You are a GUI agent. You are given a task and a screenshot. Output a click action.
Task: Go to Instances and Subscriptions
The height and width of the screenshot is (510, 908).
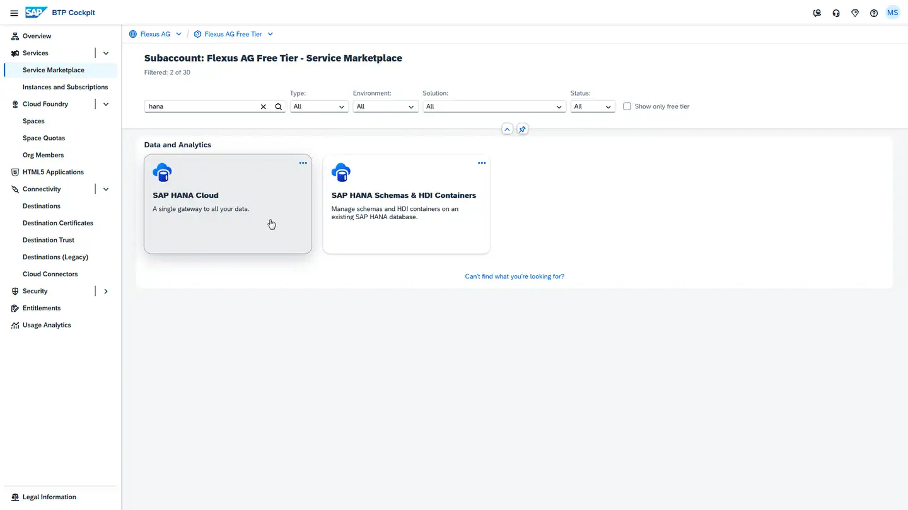[65, 87]
